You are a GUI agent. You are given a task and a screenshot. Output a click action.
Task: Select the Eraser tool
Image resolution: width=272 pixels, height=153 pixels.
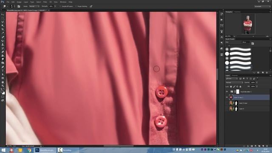coord(3,52)
